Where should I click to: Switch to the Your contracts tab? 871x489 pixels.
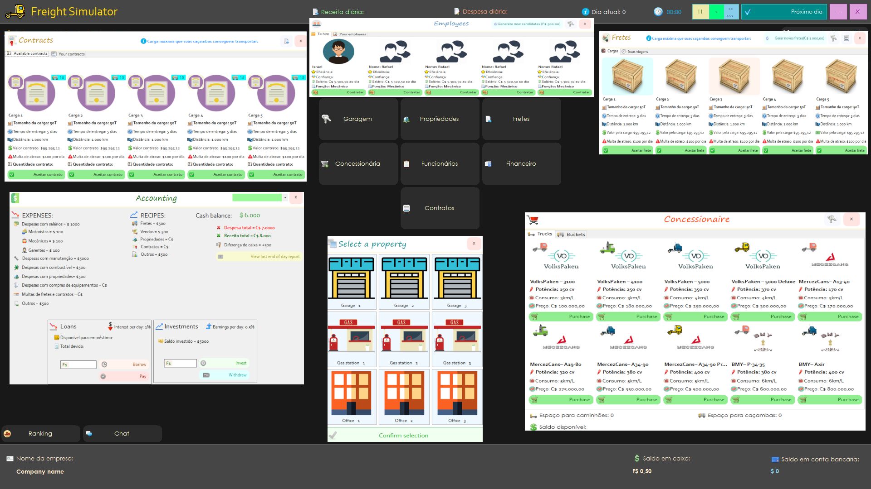[68, 54]
